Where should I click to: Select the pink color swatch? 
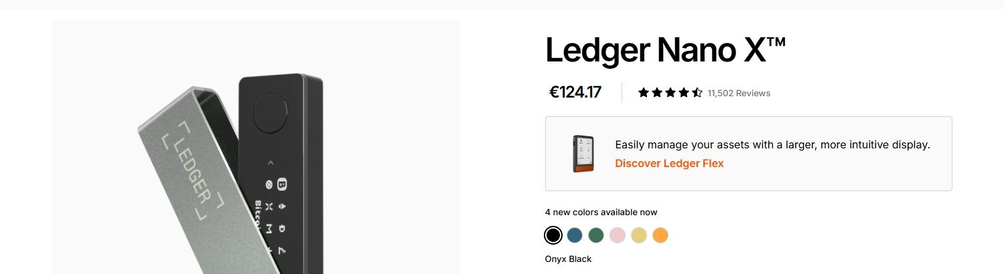point(617,235)
